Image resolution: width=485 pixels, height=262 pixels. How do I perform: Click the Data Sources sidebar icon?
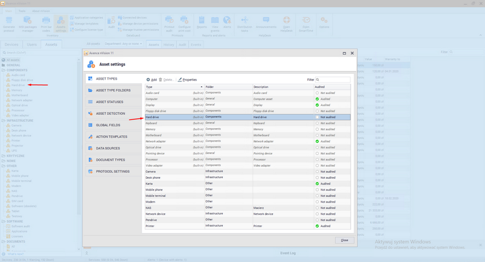tap(90, 148)
